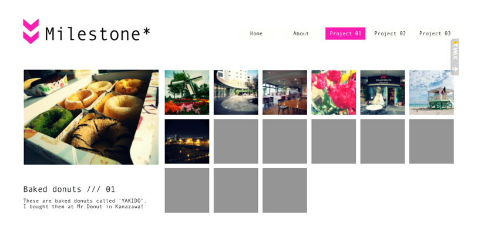This screenshot has height=237, width=478.
Task: View the cafe interior thumbnail
Action: [285, 92]
